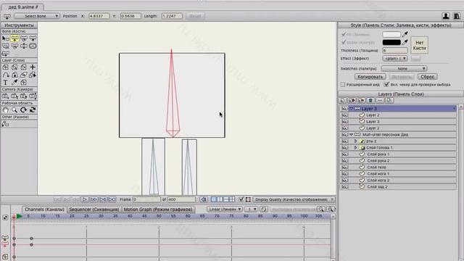
Task: Open the Linear interpolation dropdown
Action: click(x=224, y=210)
